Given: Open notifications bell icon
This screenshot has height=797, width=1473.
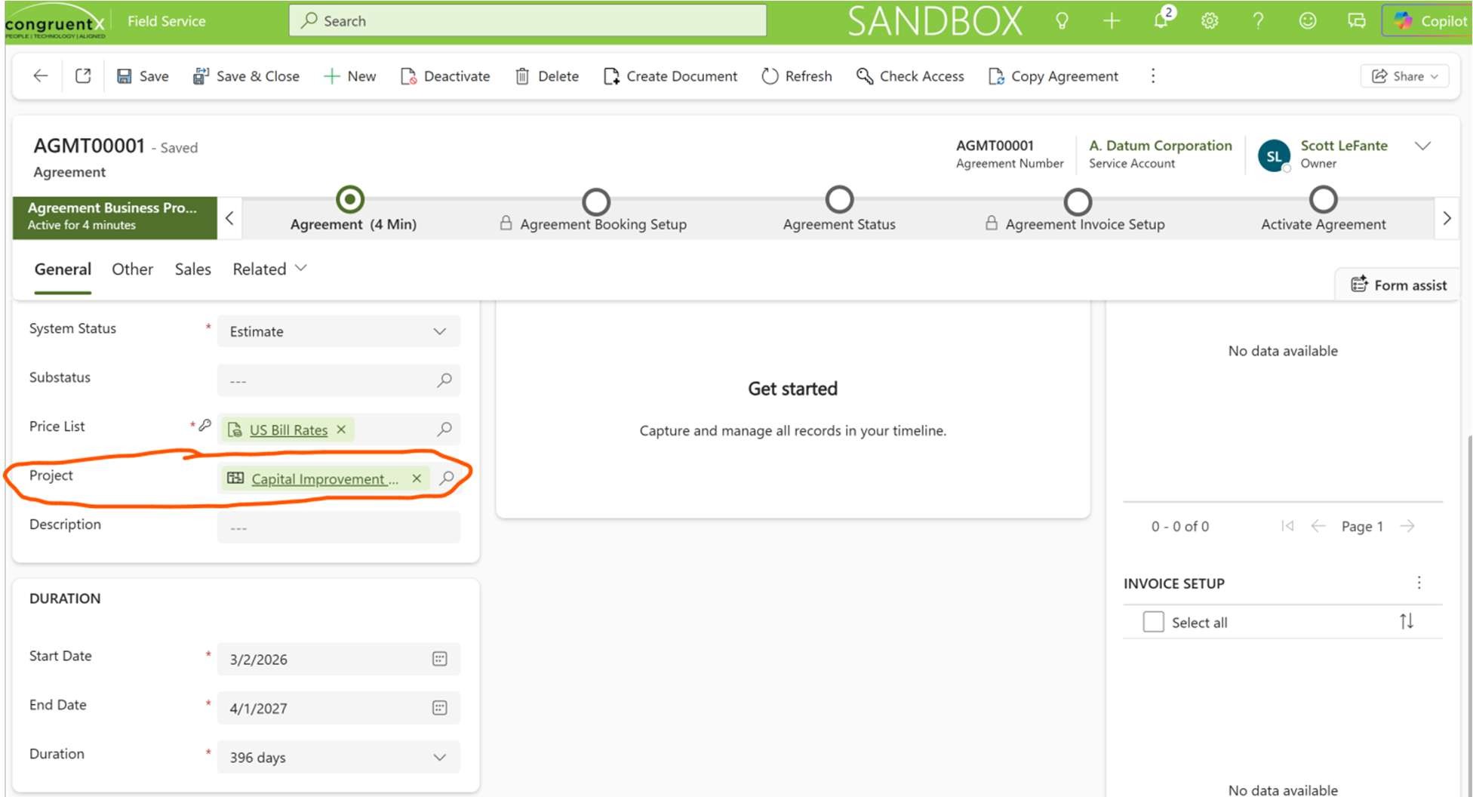Looking at the screenshot, I should tap(1161, 21).
